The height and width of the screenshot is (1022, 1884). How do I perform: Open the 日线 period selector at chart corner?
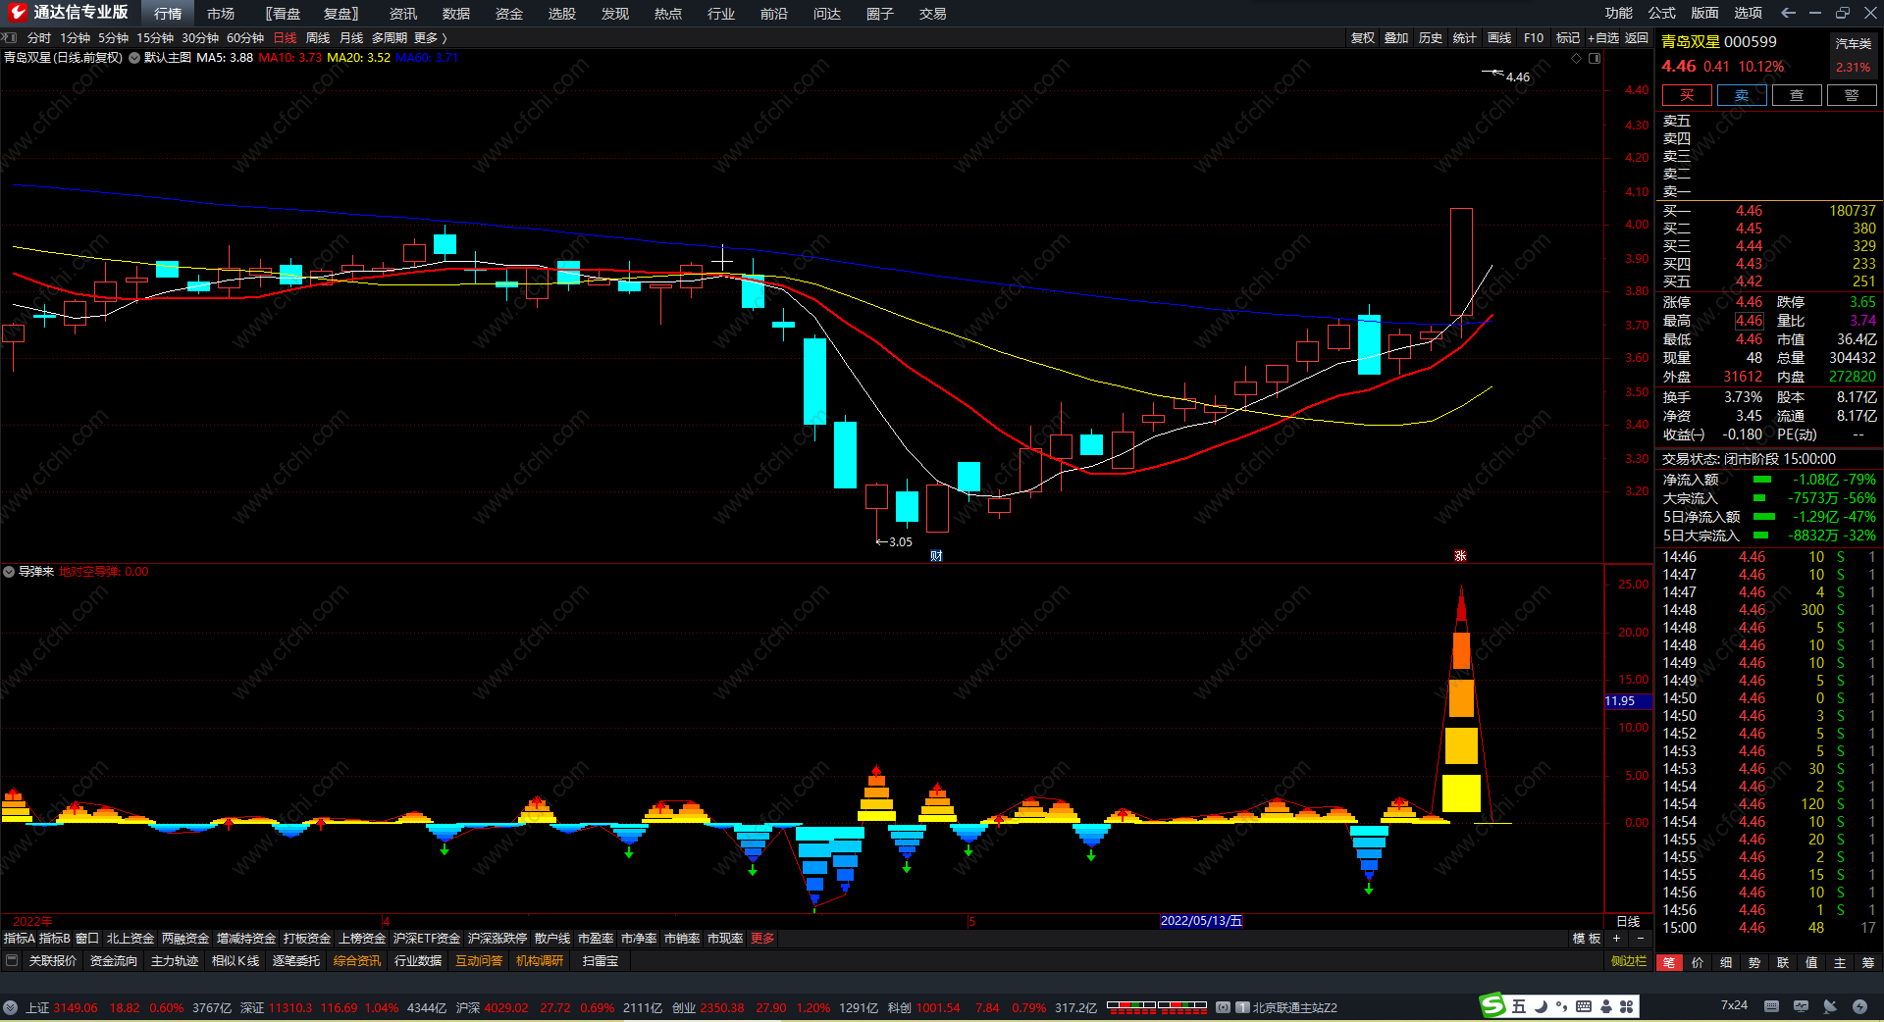[x=1629, y=922]
